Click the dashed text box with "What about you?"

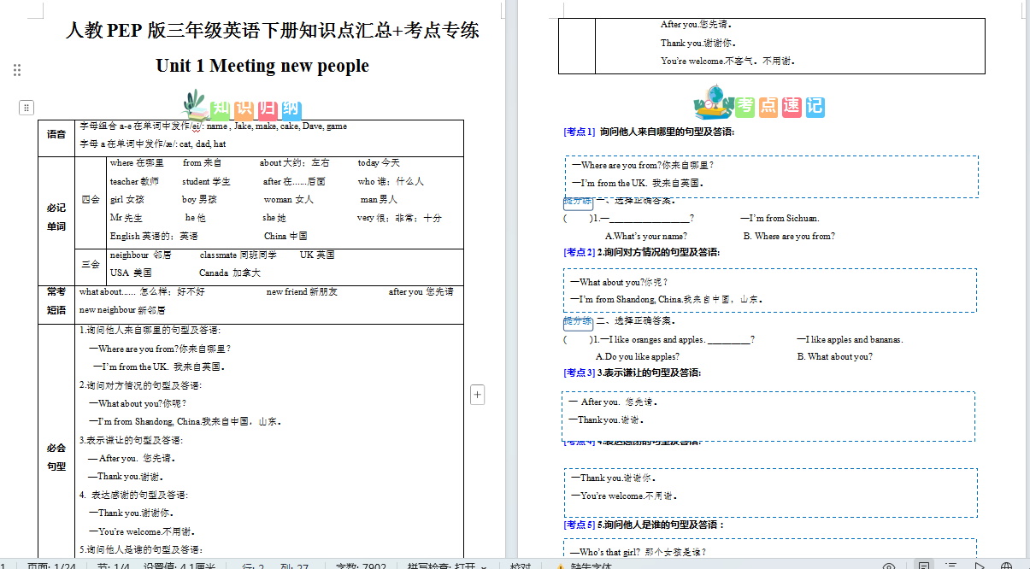point(770,290)
